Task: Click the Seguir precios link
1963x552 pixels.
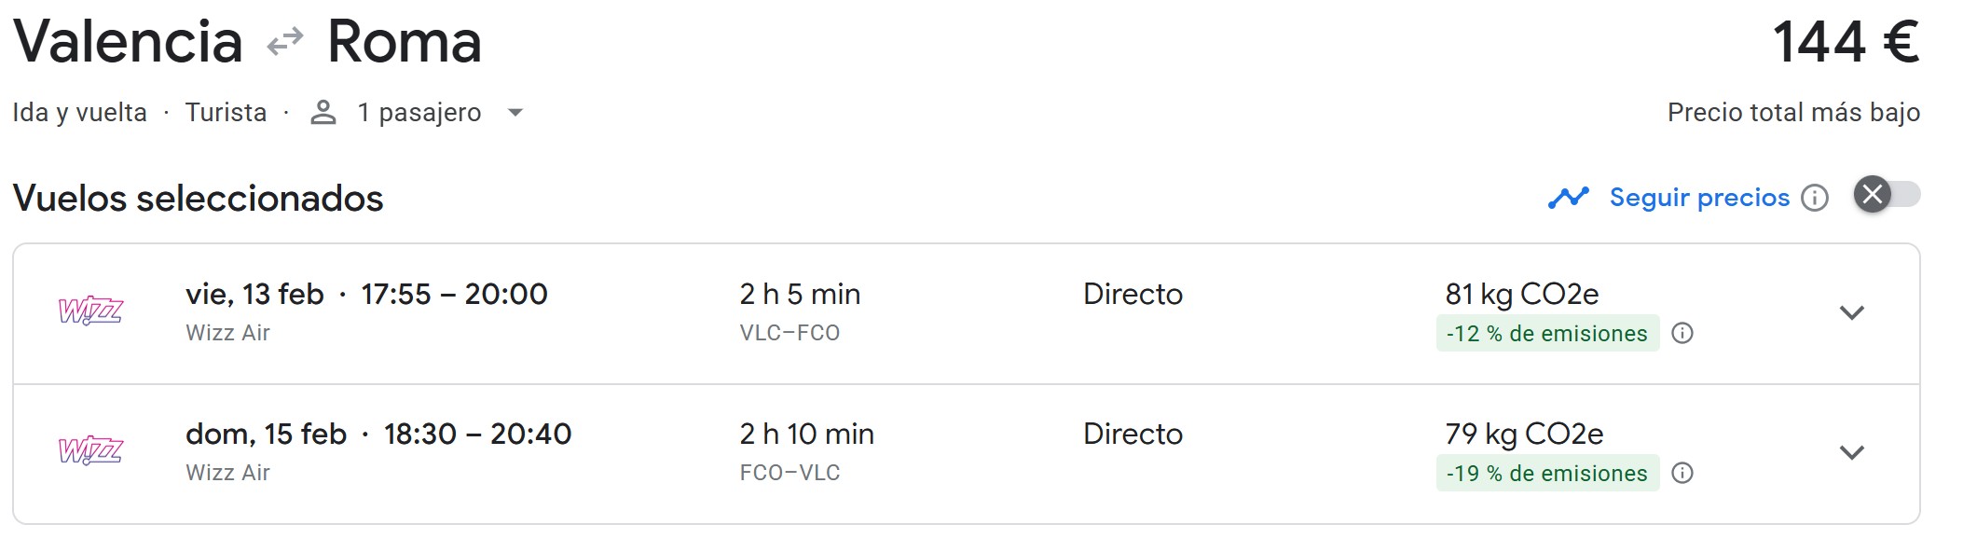Action: tap(1699, 198)
